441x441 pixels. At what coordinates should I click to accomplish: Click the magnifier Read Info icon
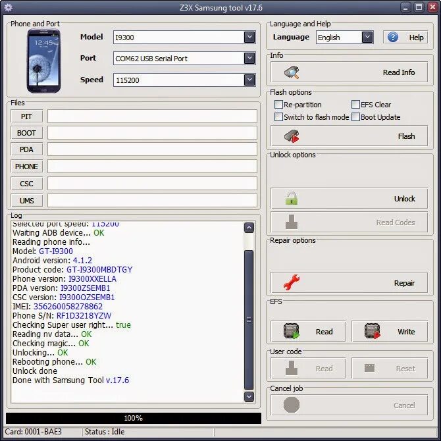tap(292, 72)
